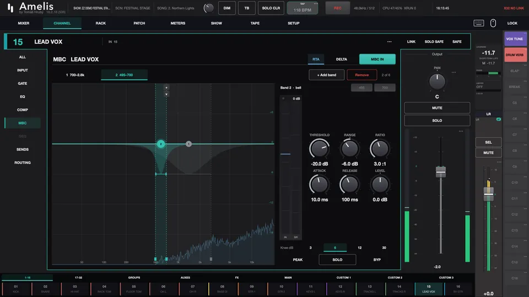Image resolution: width=529 pixels, height=297 pixels.
Task: Click the LR assign indicator badge
Action: click(498, 119)
